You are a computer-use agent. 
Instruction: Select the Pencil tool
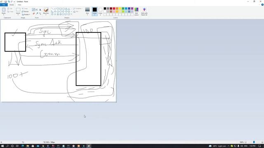click(34, 9)
